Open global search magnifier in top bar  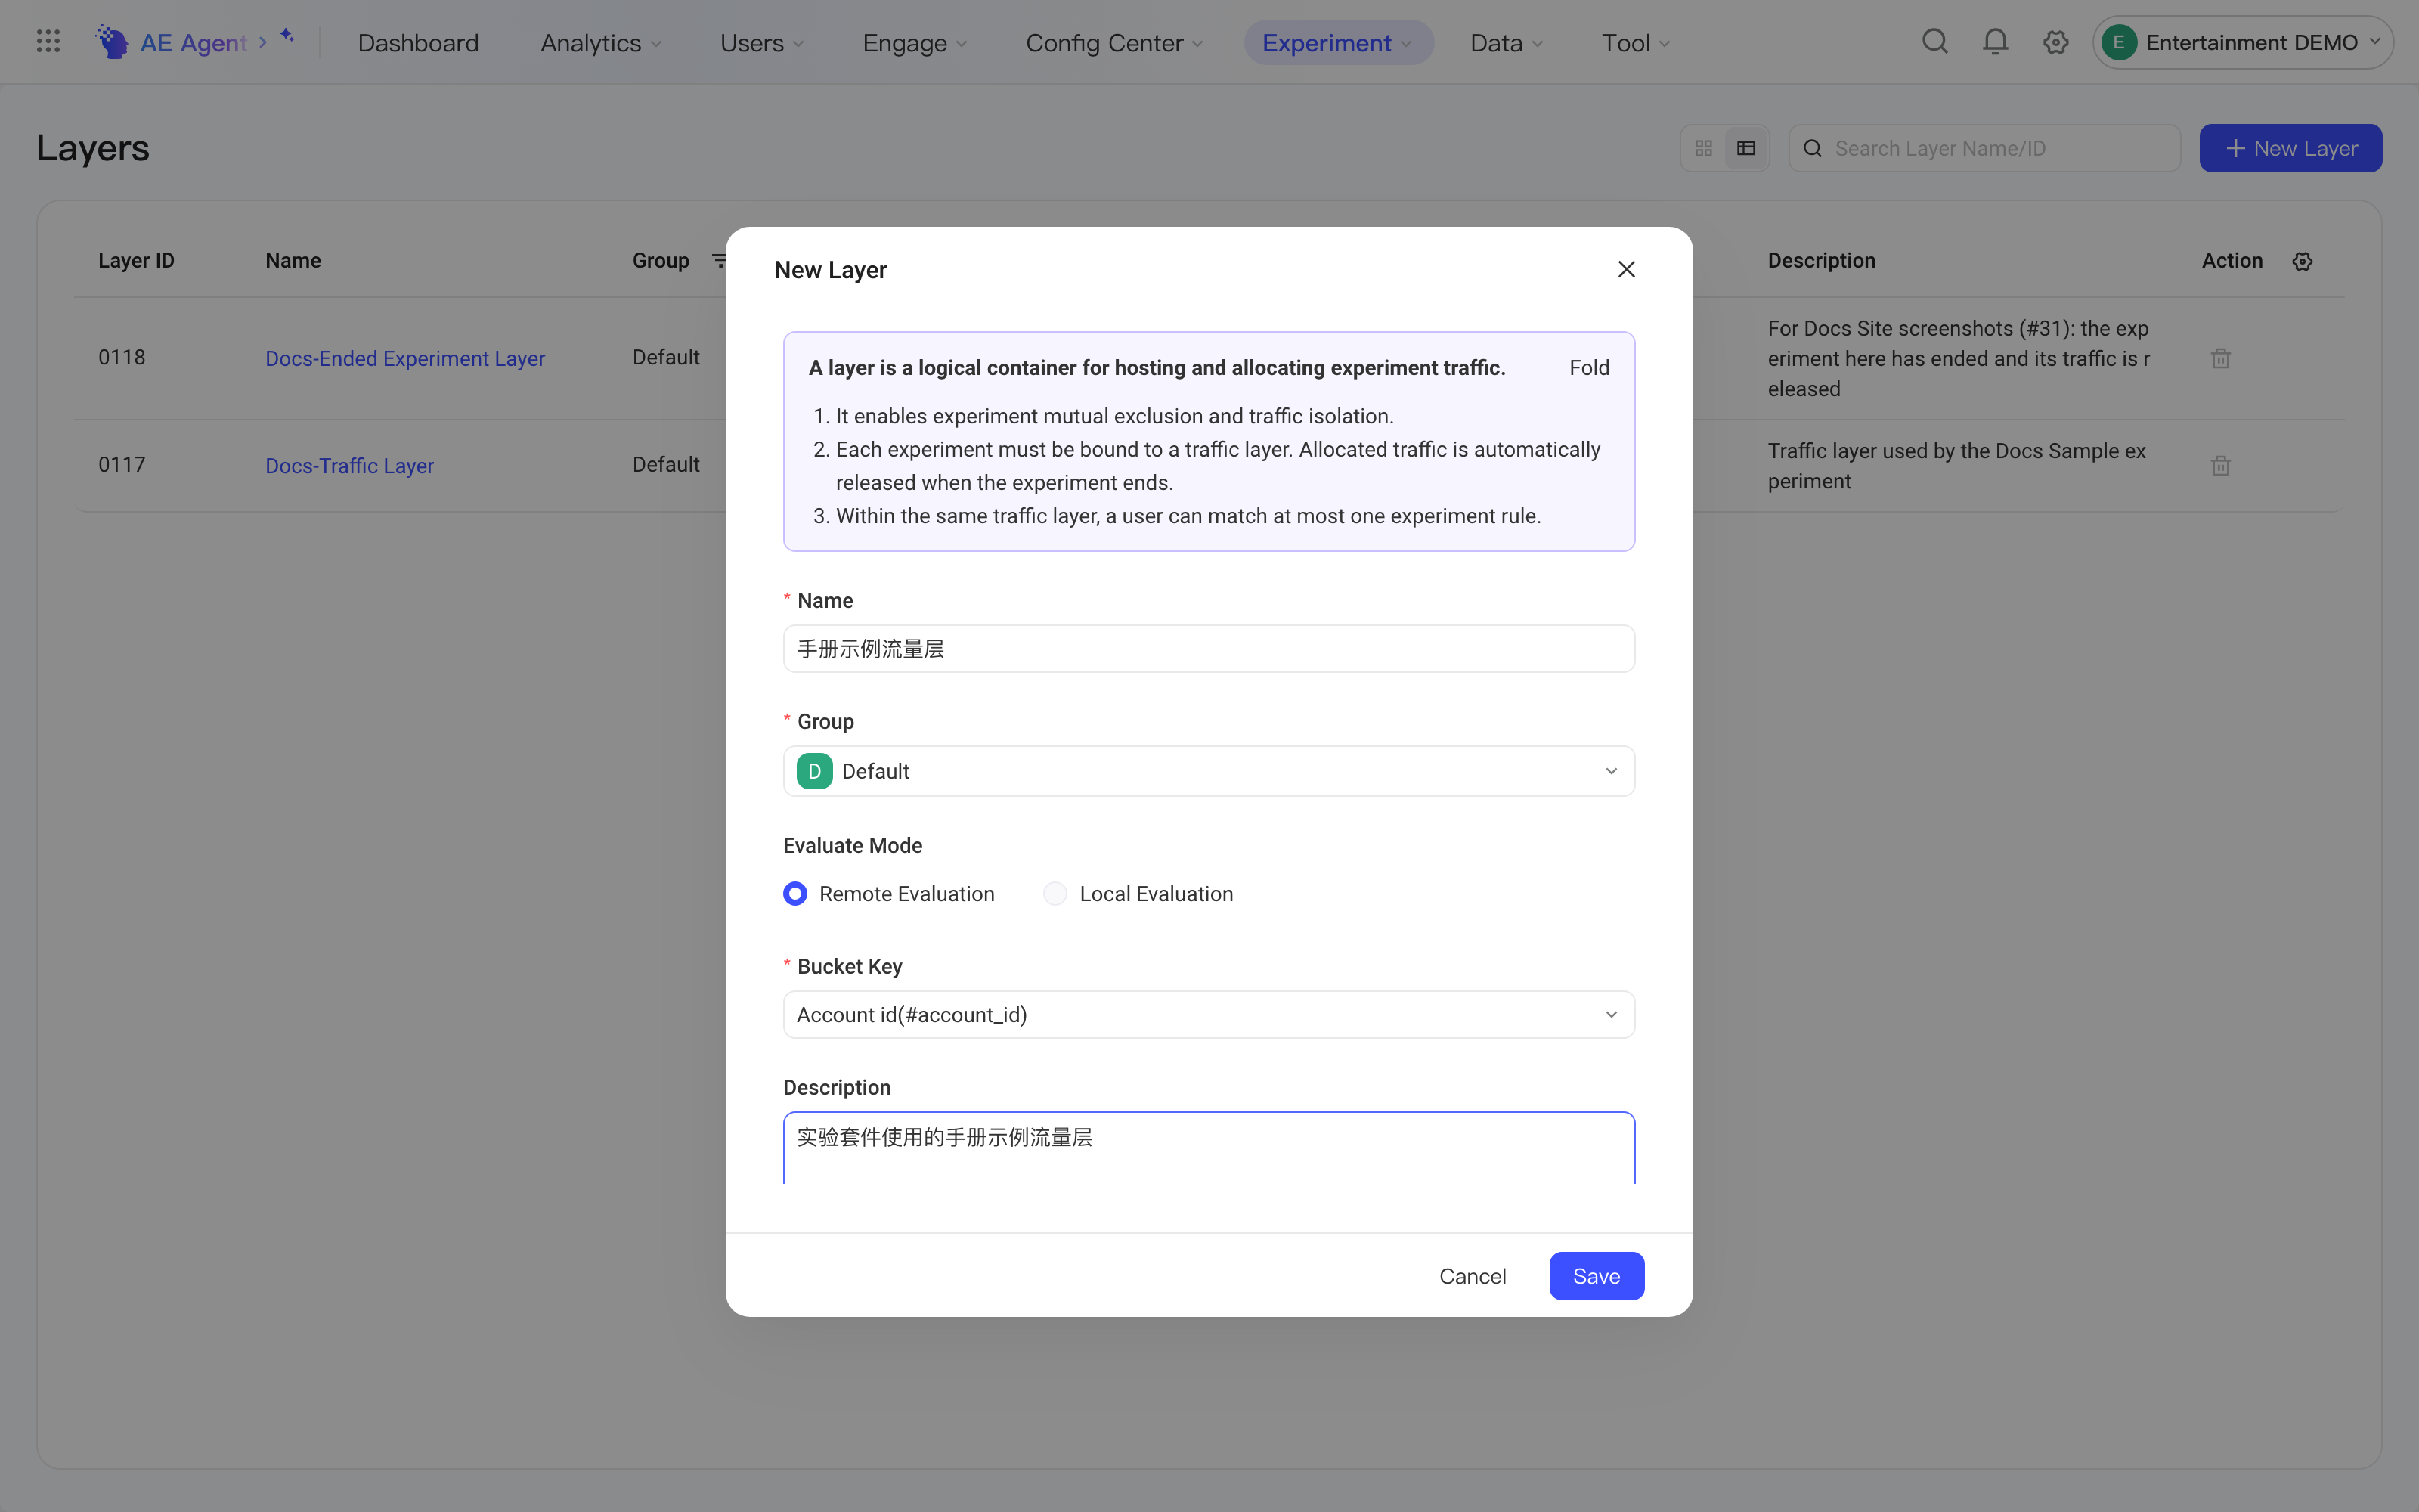(1935, 42)
